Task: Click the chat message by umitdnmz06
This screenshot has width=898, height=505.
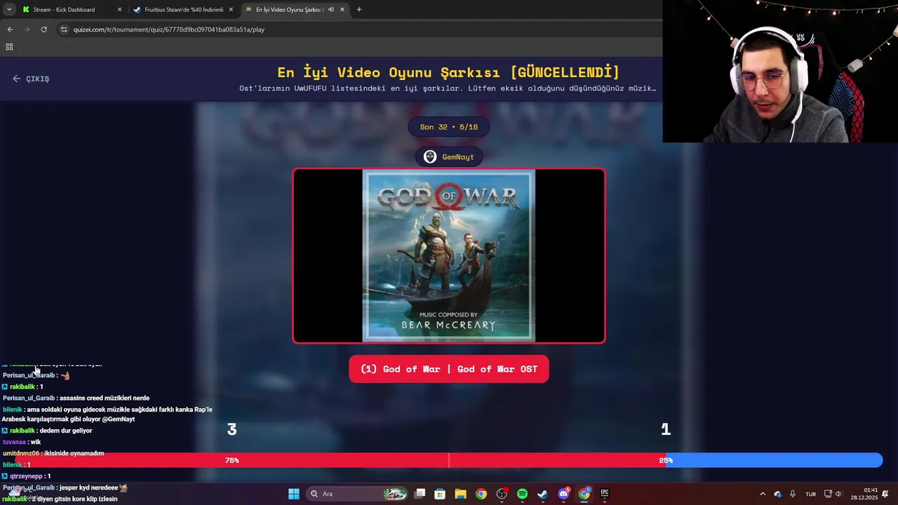Action: point(53,453)
